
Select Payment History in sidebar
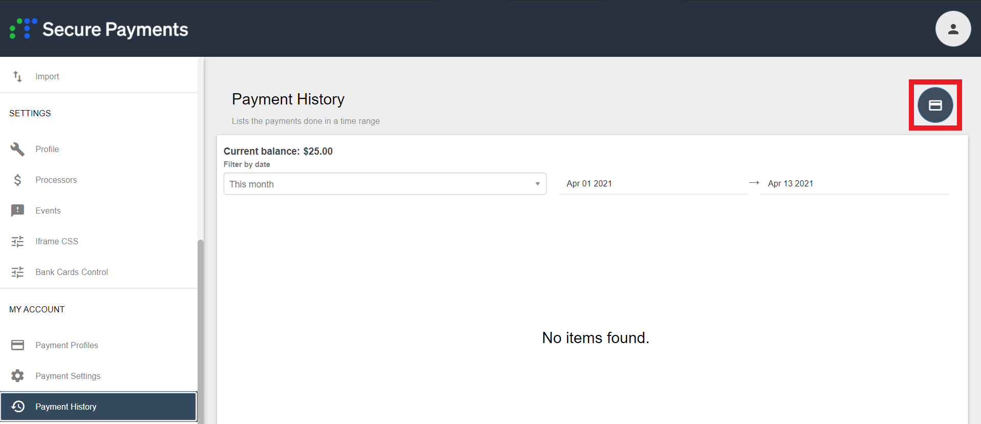pyautogui.click(x=99, y=407)
